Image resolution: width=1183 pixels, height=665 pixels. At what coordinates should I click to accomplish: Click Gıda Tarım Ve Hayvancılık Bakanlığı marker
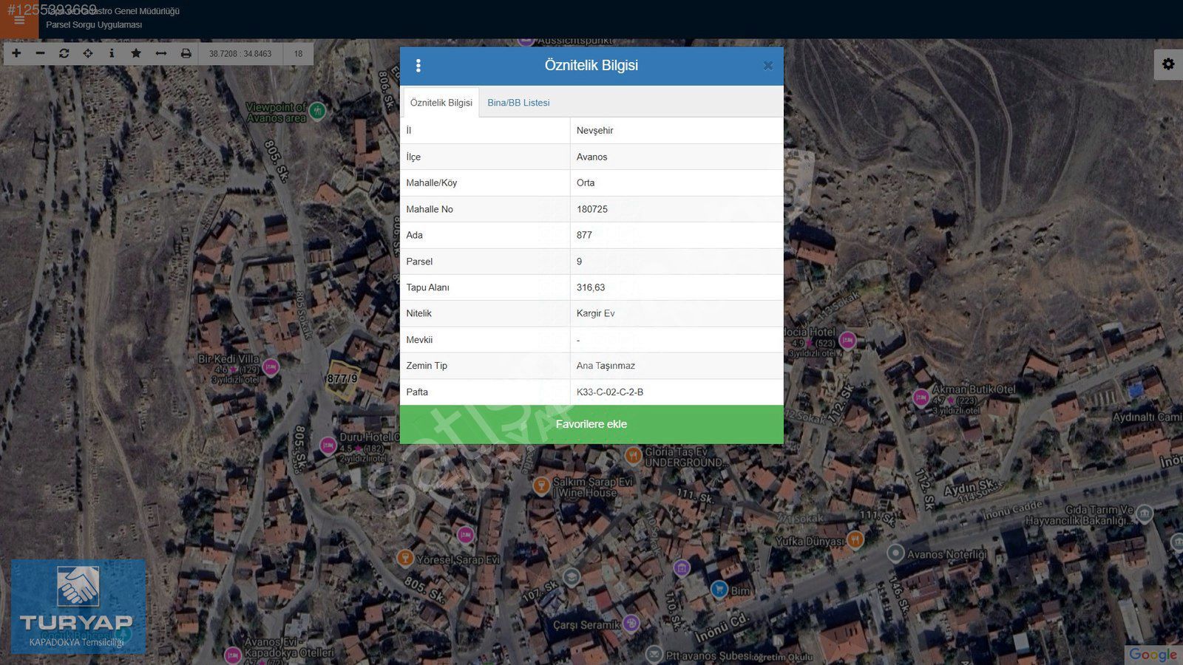pos(1144,513)
